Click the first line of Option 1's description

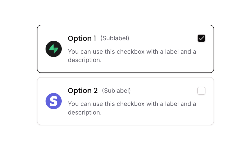click(x=132, y=52)
